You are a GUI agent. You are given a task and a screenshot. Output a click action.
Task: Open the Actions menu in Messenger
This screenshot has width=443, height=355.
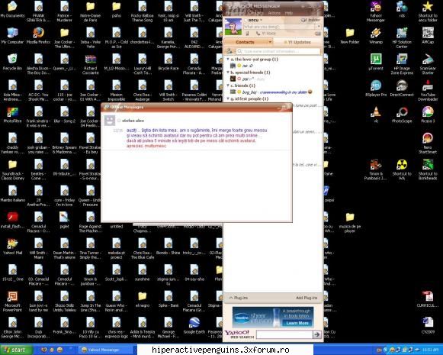[x=274, y=13]
